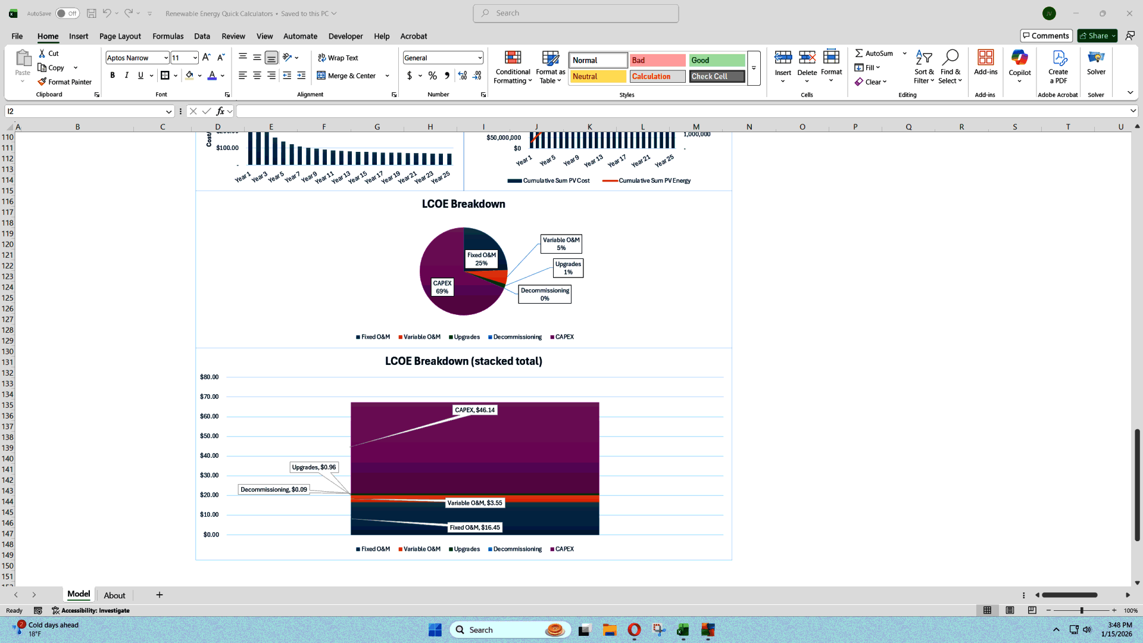Screen dimensions: 1143x643
Task: Toggle AutoSave on
Action: tap(67, 13)
